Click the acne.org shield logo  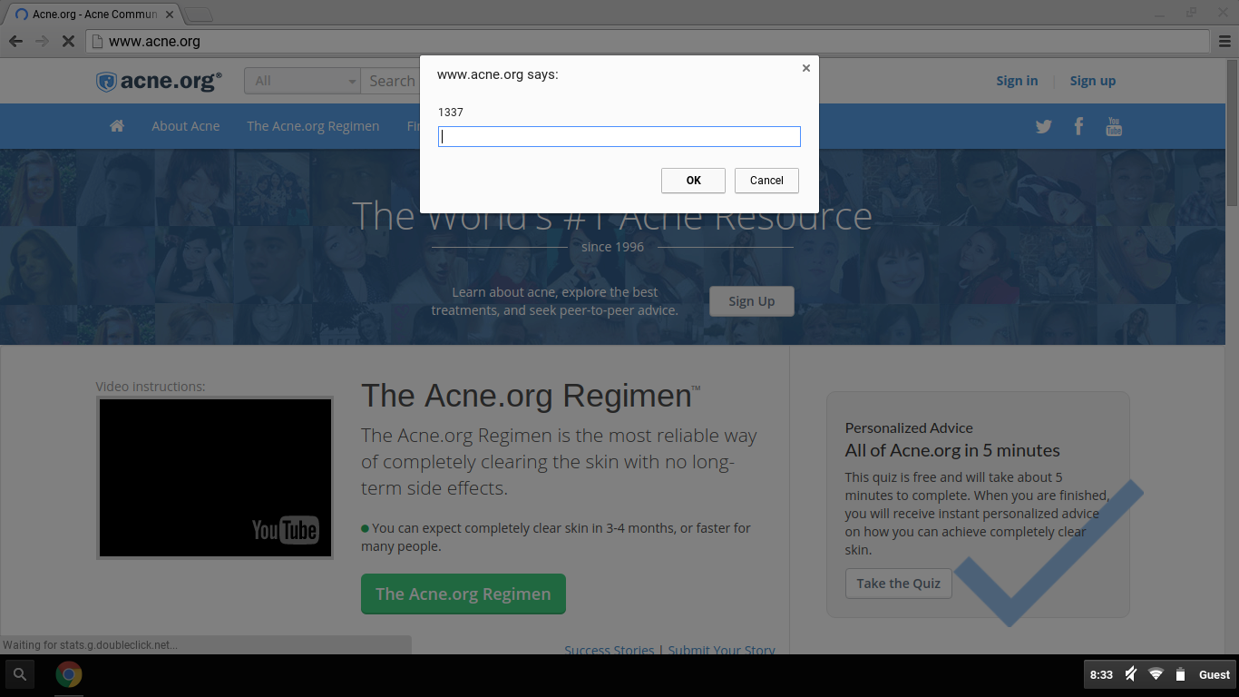pos(159,81)
